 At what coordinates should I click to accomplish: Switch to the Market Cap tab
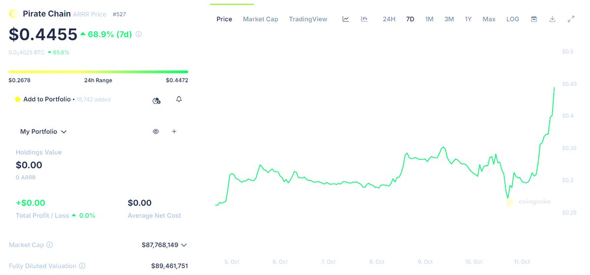261,19
